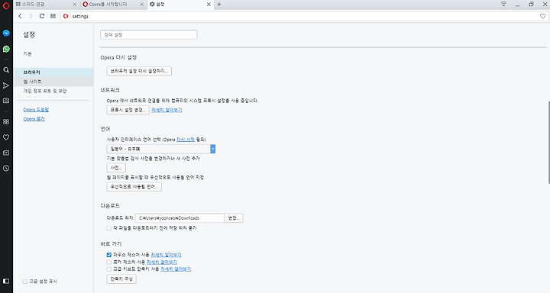Click the download location path field

pyautogui.click(x=180, y=218)
